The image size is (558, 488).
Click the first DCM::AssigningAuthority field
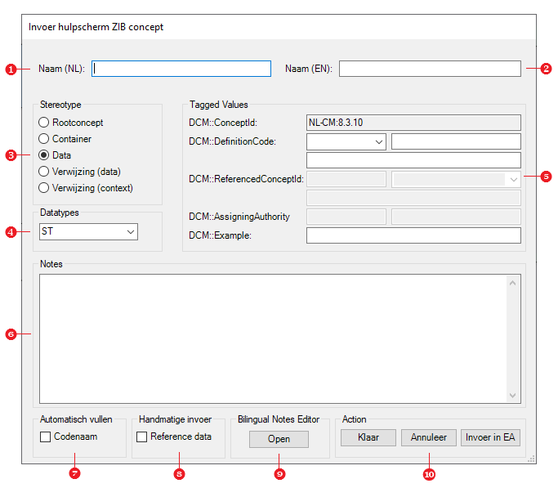coord(346,217)
